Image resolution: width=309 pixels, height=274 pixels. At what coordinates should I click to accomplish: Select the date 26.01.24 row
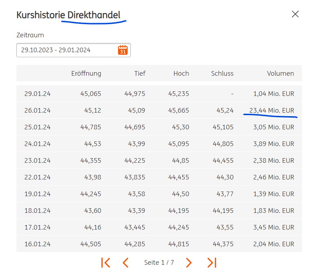pos(159,110)
